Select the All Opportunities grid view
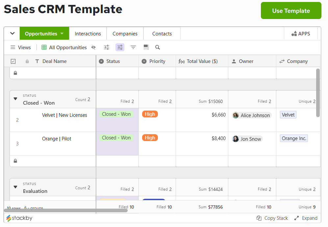The image size is (328, 227). click(64, 47)
